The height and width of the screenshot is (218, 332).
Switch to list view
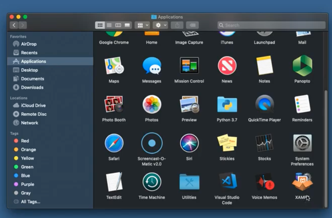pos(109,25)
